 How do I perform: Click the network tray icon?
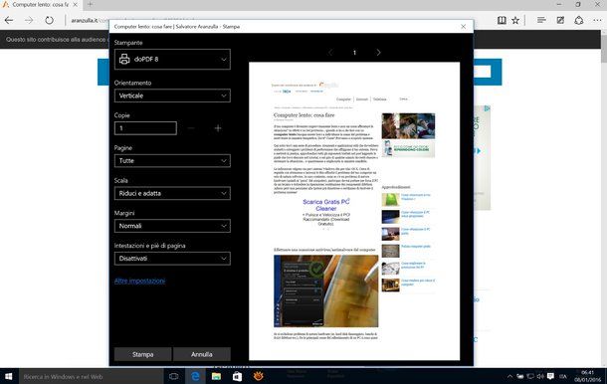(x=530, y=376)
